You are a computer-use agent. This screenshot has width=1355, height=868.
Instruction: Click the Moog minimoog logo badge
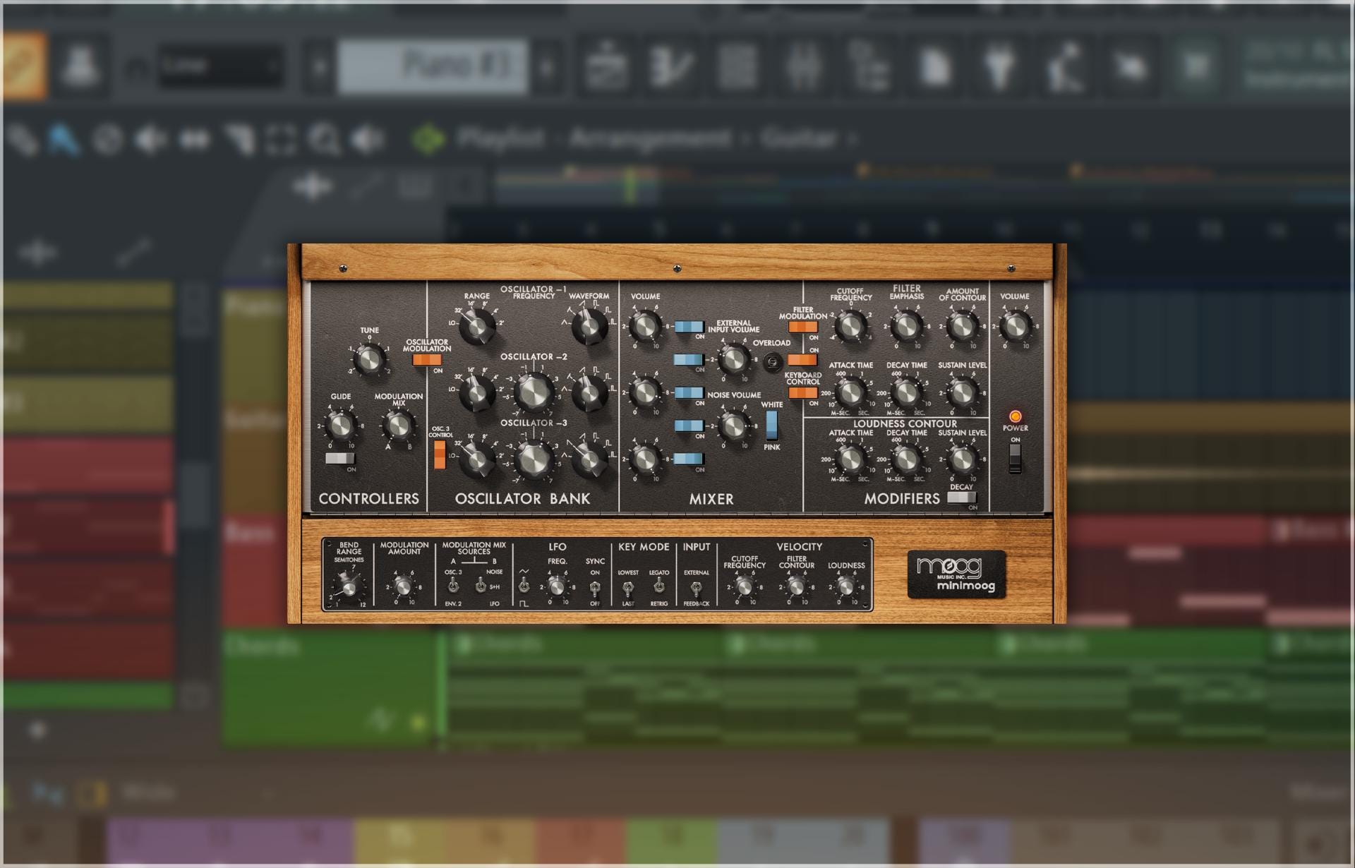pos(956,574)
